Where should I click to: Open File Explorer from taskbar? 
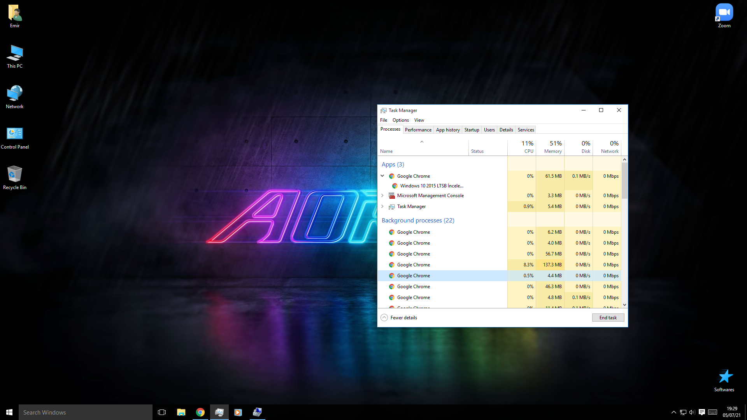click(x=181, y=412)
